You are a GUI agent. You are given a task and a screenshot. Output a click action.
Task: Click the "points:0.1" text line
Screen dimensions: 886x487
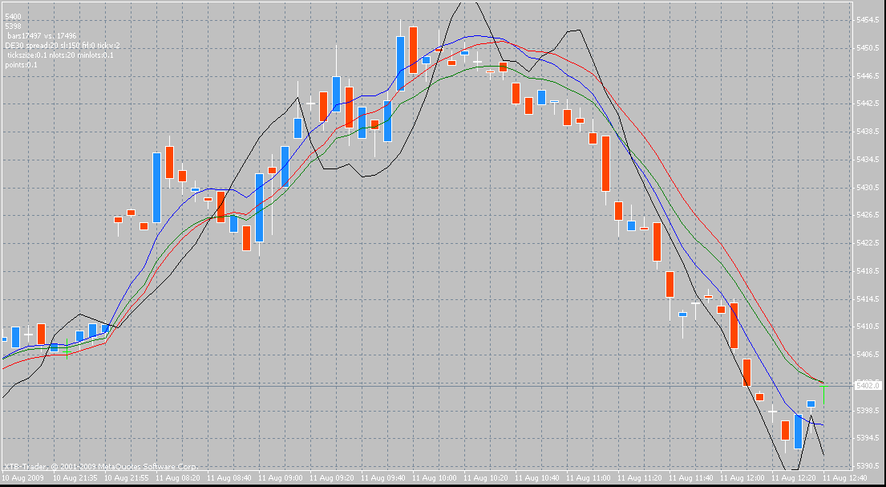21,64
